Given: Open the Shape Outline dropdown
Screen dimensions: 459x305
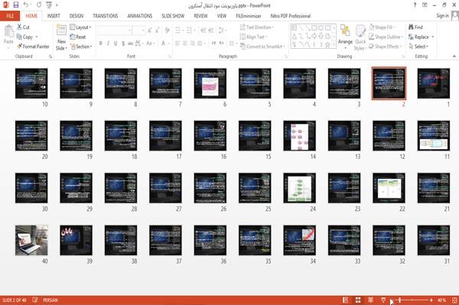Looking at the screenshot, I should (x=386, y=37).
